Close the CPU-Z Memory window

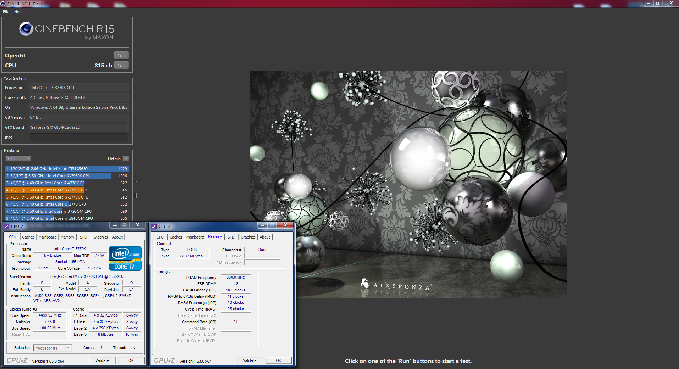pyautogui.click(x=285, y=225)
